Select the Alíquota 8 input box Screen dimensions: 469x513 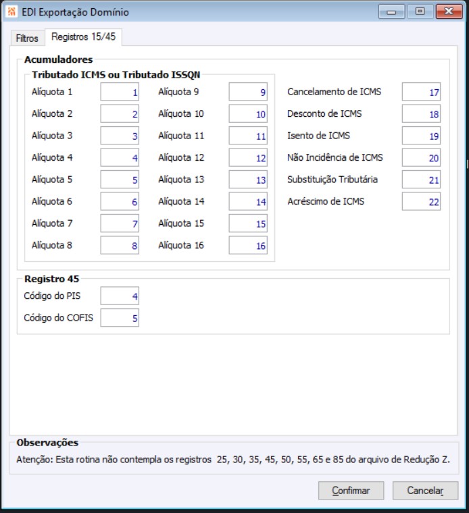coord(120,246)
